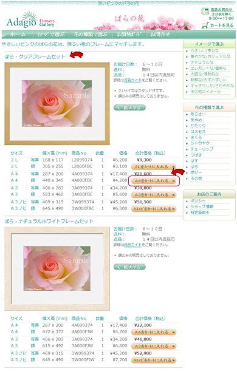Choose かたくり in flower type list
The width and height of the screenshot is (237, 374).
pos(198,126)
